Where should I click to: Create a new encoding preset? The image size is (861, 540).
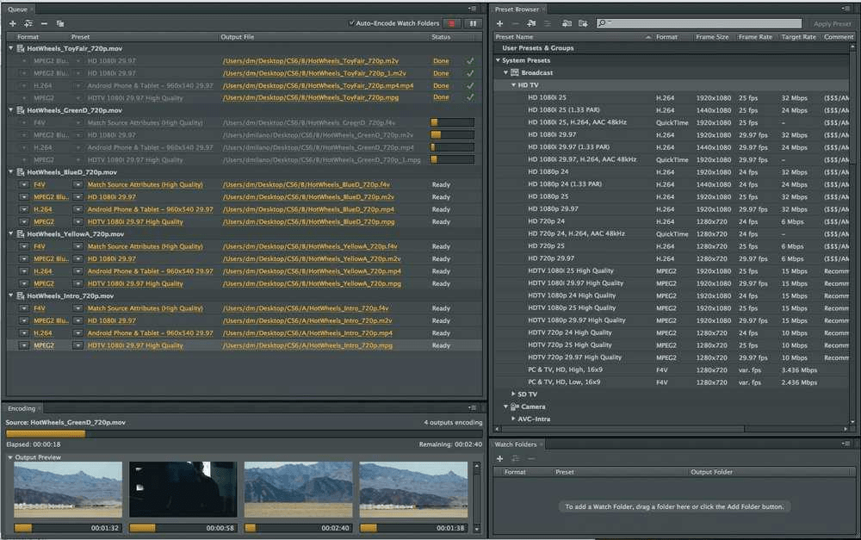499,23
